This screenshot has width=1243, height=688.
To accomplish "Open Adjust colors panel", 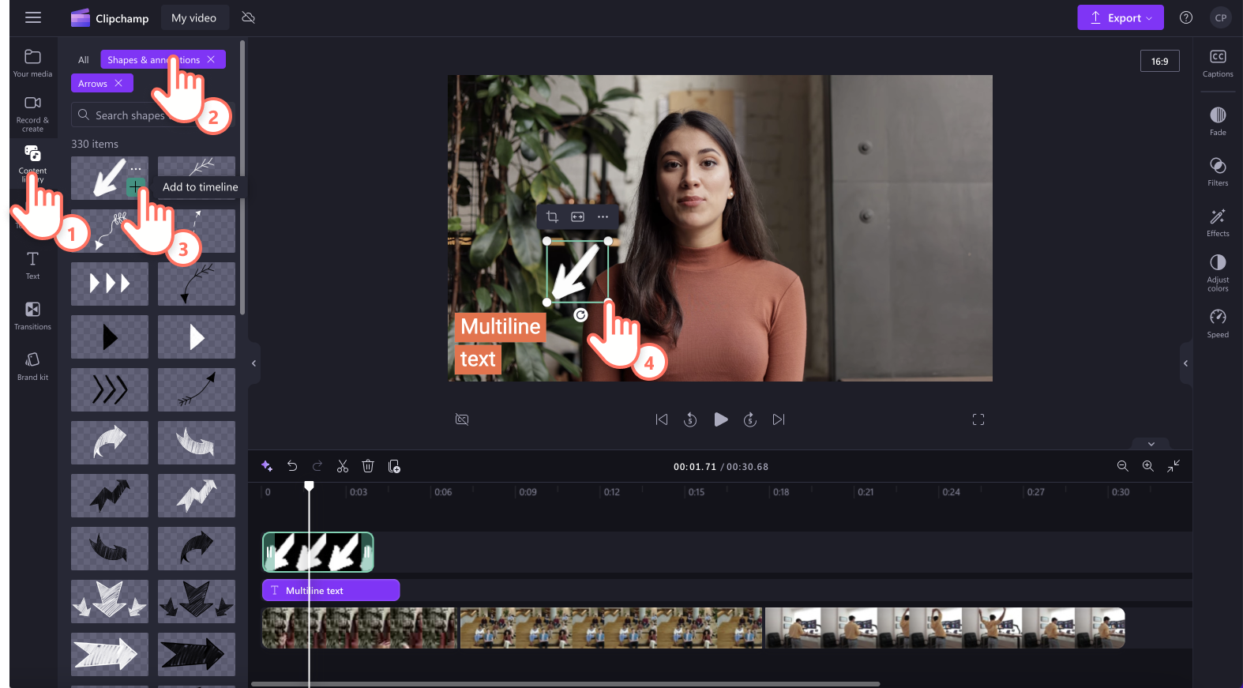I will [1218, 273].
